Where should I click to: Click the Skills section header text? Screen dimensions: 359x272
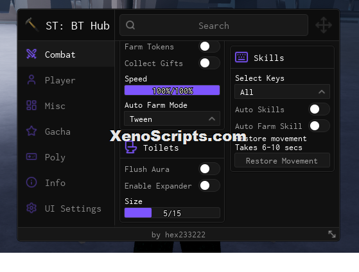269,58
